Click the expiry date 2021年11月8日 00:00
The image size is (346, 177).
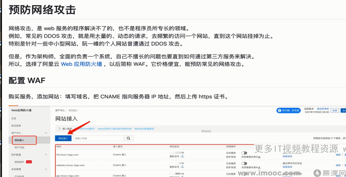tap(317, 112)
